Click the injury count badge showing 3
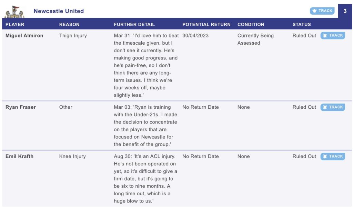 (x=345, y=11)
